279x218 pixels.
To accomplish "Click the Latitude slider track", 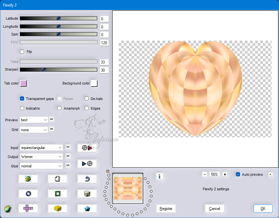I will (x=59, y=18).
